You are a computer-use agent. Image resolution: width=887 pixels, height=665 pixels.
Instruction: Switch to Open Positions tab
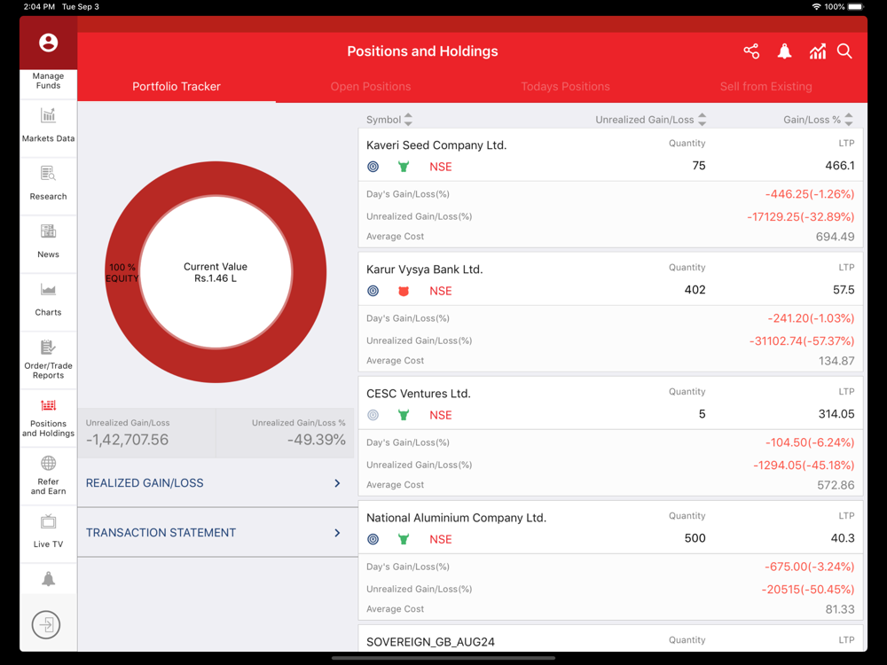(371, 87)
